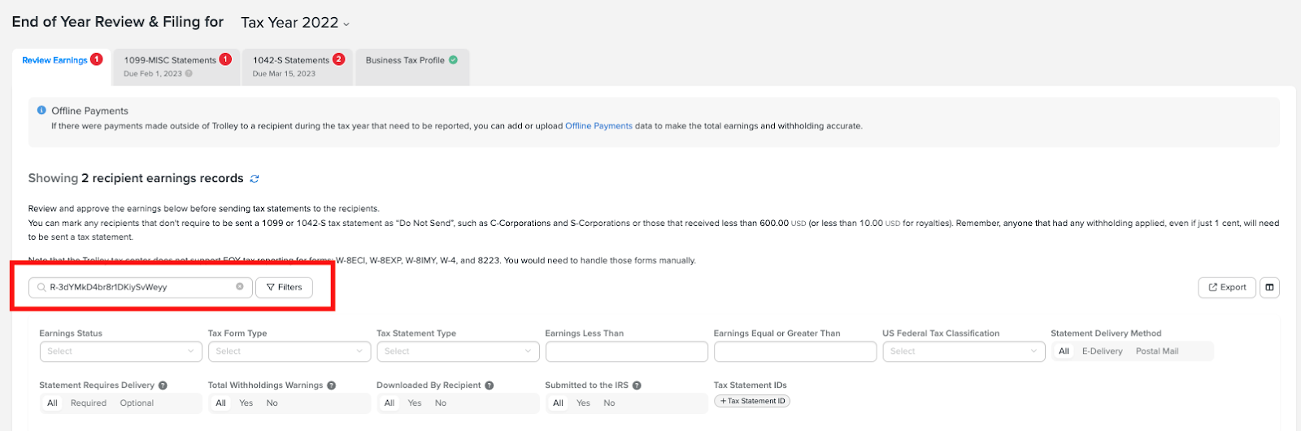Open the column settings icon
Viewport: 1301px width, 431px height.
point(1269,287)
